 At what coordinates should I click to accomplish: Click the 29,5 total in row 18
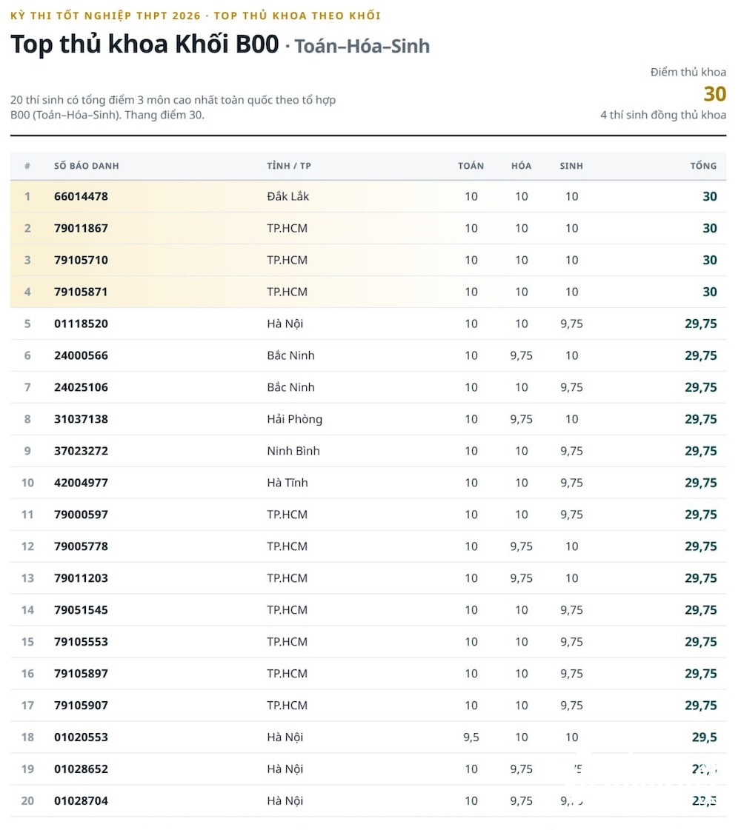point(705,737)
